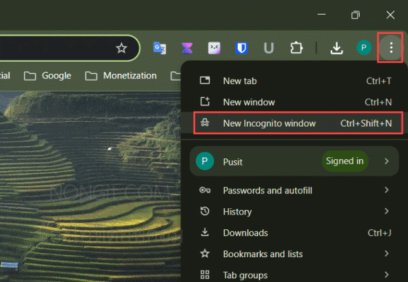Click the three-dot Chrome menu button
Viewport: 408px width, 282px height.
(391, 48)
